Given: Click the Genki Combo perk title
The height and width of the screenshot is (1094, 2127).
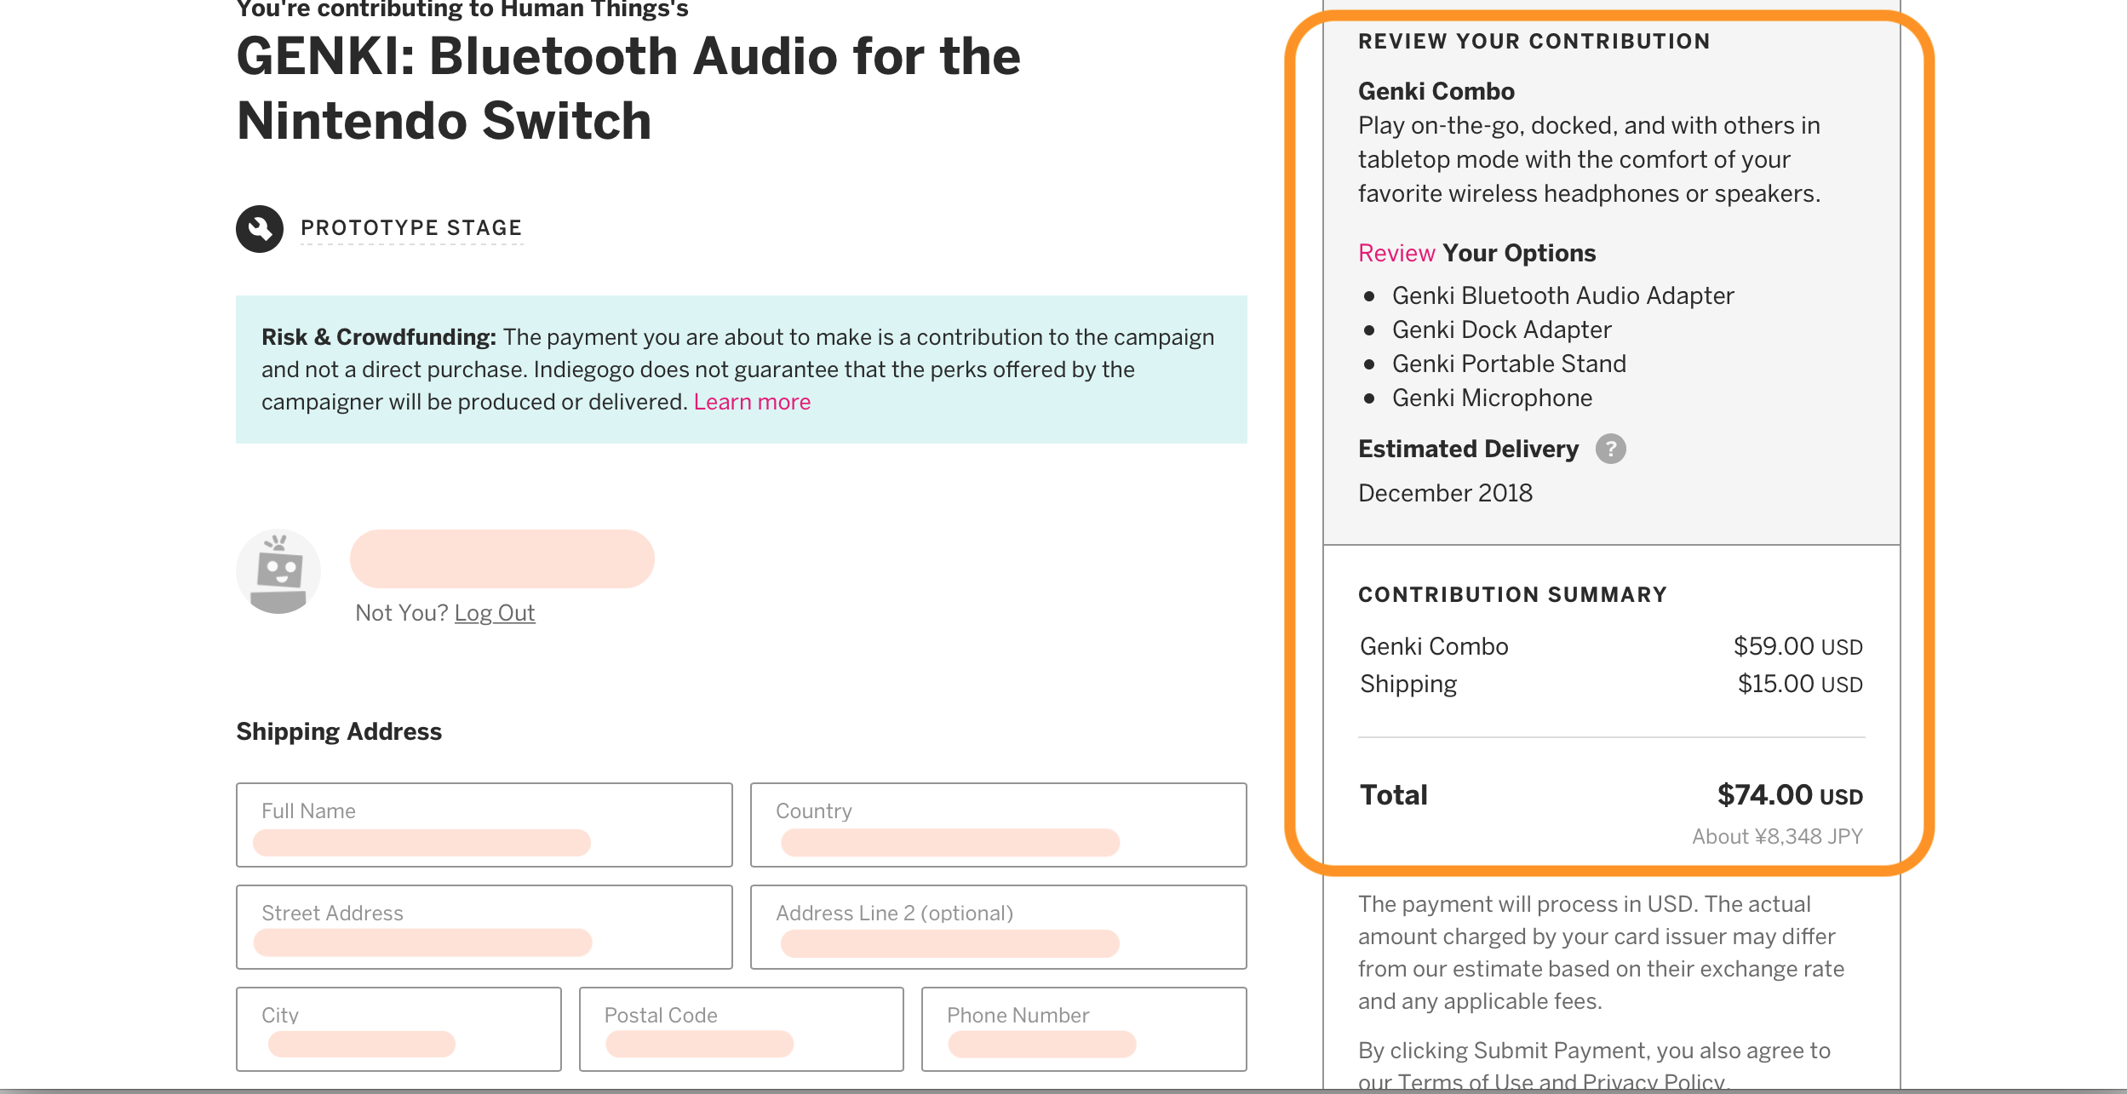Looking at the screenshot, I should (x=1436, y=91).
